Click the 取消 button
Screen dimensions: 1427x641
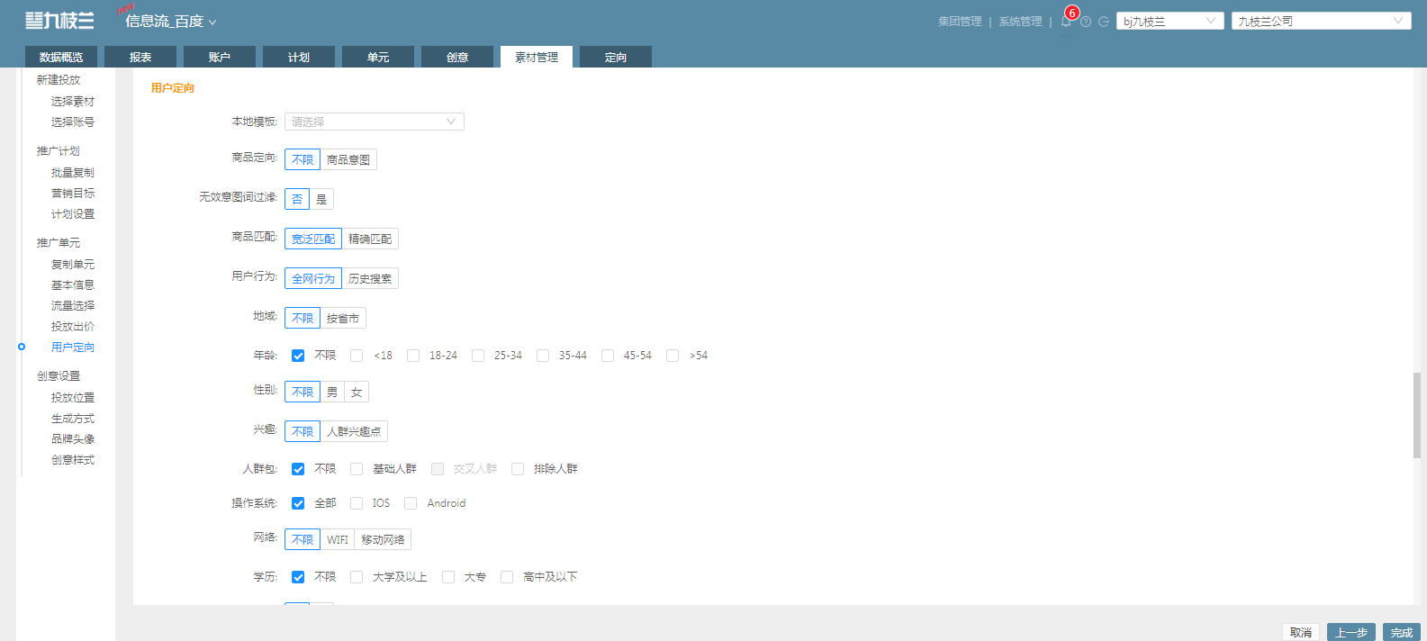[x=1301, y=632]
